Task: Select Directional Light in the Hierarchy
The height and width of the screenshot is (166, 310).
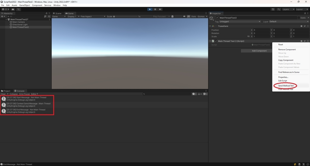Action: (20, 25)
